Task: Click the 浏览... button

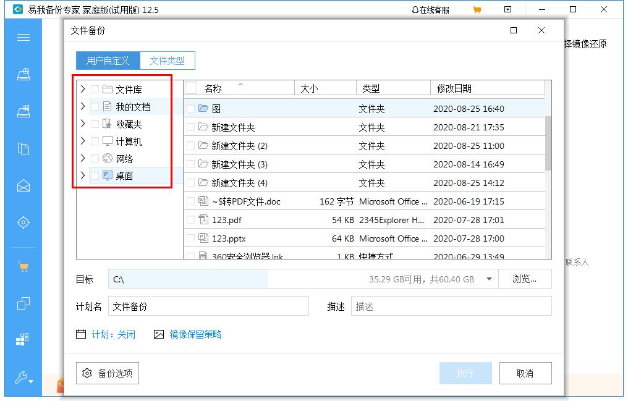Action: tap(525, 279)
